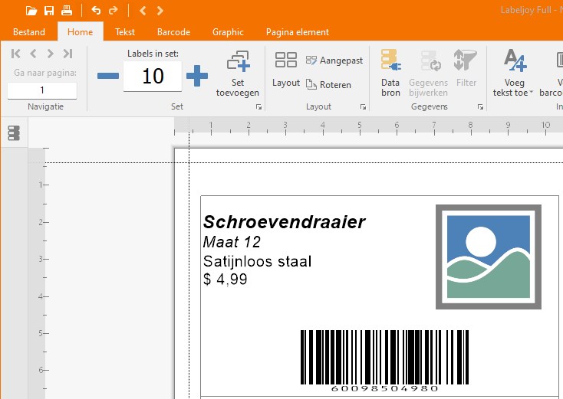Go forward with the title bar right chevron
Image resolution: width=563 pixels, height=399 pixels.
(160, 11)
